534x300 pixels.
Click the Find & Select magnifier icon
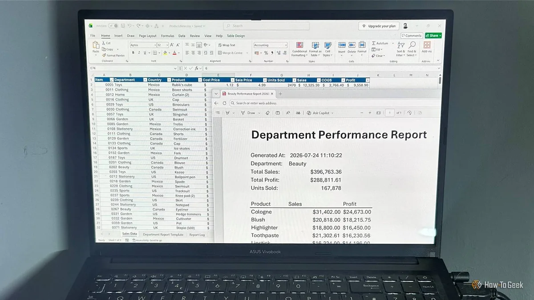click(412, 45)
